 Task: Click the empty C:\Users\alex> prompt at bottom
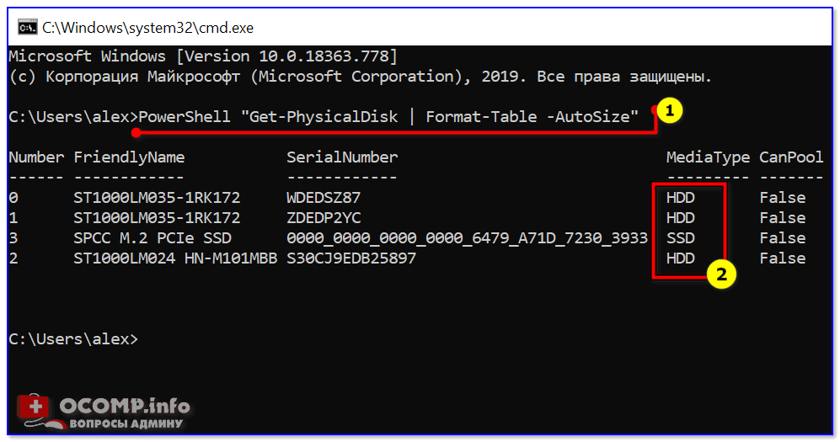72,339
